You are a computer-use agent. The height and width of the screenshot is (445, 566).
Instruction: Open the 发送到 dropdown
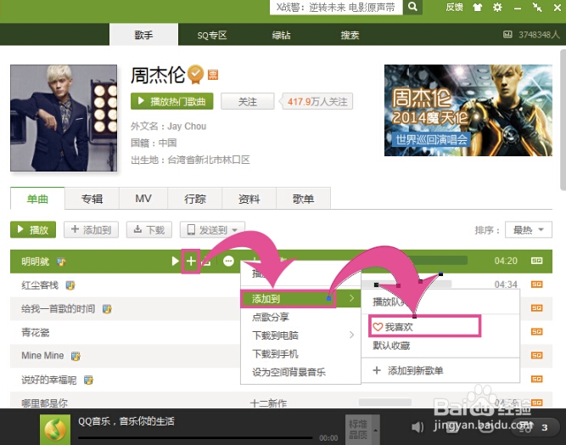pos(212,230)
